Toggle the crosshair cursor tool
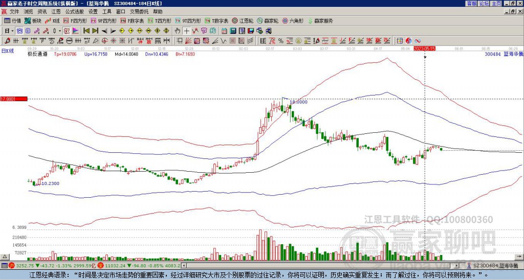The height and width of the screenshot is (280, 524). (186, 31)
